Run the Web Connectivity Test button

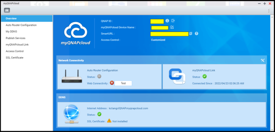123,83
